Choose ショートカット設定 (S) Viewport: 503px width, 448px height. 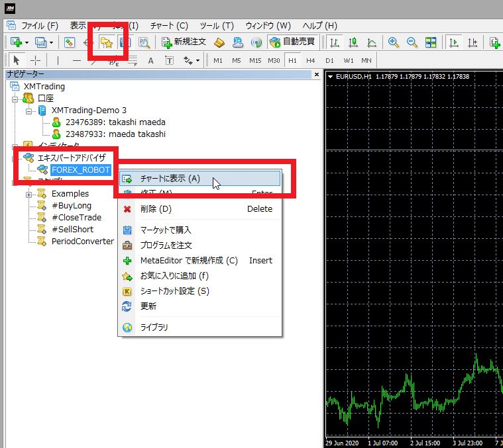click(199, 291)
